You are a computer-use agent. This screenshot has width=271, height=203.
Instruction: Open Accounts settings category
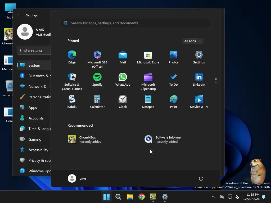(34, 118)
